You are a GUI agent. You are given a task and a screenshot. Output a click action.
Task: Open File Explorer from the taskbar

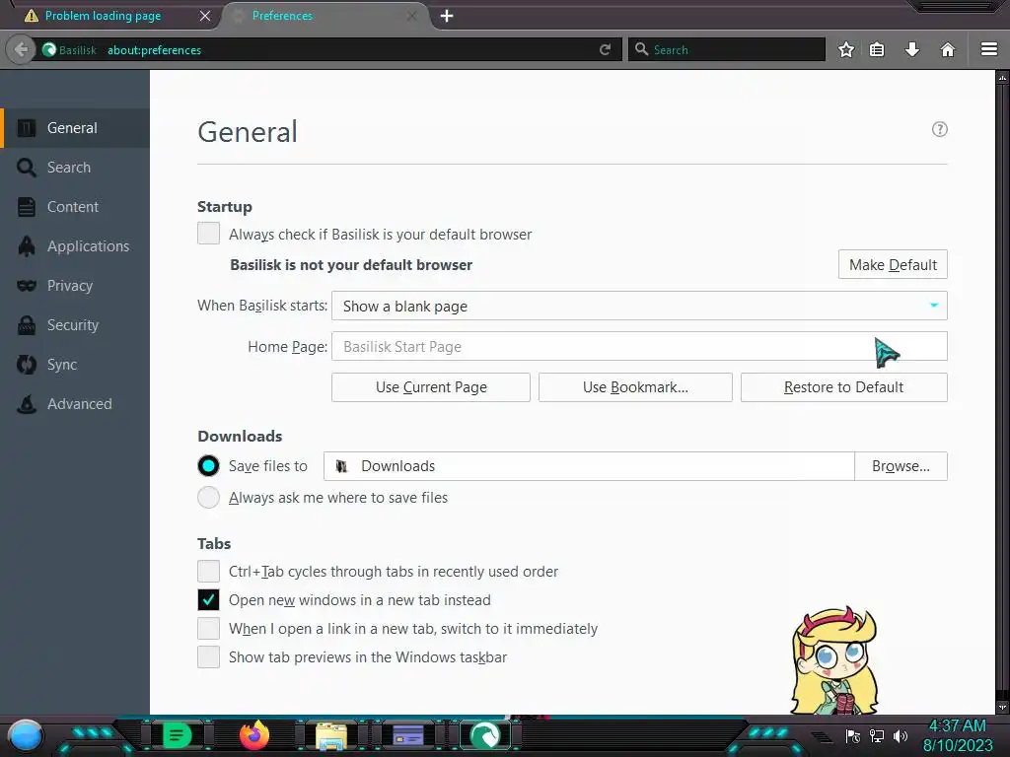(331, 735)
